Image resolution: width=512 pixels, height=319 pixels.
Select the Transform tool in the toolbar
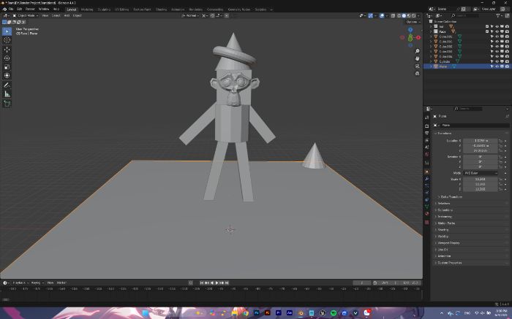pyautogui.click(x=7, y=76)
